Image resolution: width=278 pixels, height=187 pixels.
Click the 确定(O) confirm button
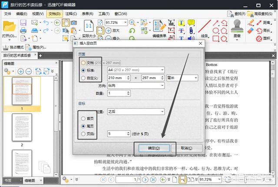point(154,148)
